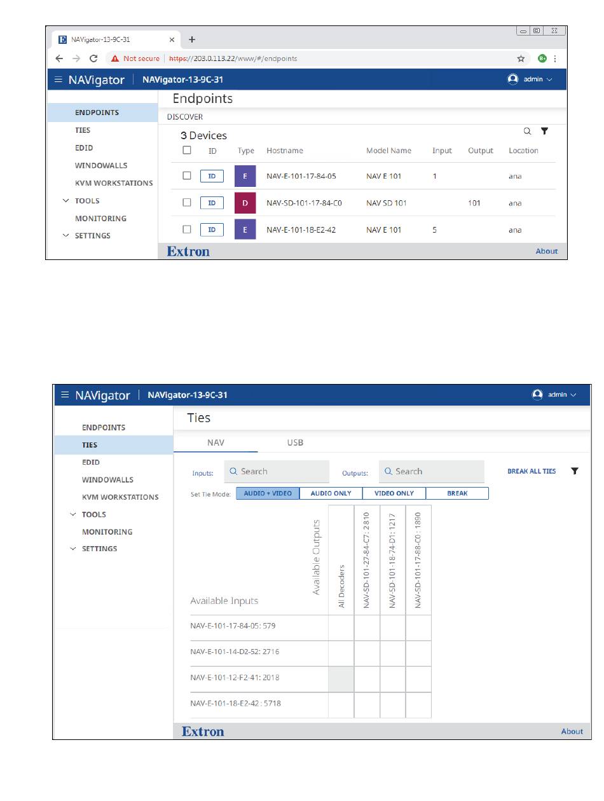Check the box for NAV-E-101-17-84-05
Viewport: 604px width, 801px height.
click(187, 176)
